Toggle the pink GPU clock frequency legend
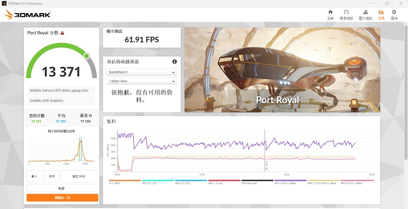 (357, 182)
